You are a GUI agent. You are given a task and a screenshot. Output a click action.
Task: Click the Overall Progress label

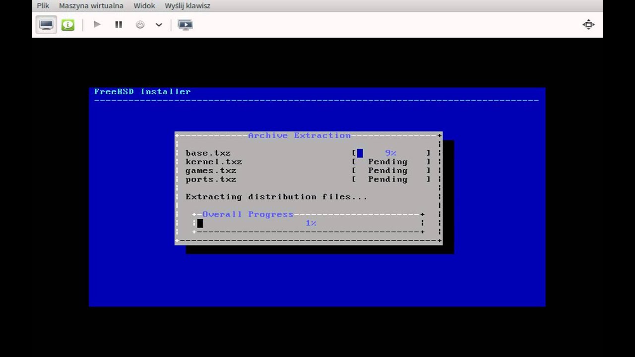pyautogui.click(x=248, y=214)
